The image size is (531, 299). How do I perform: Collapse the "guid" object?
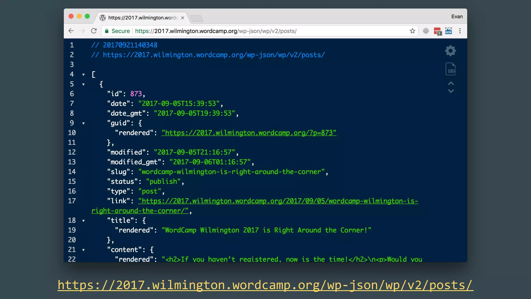[x=83, y=123]
